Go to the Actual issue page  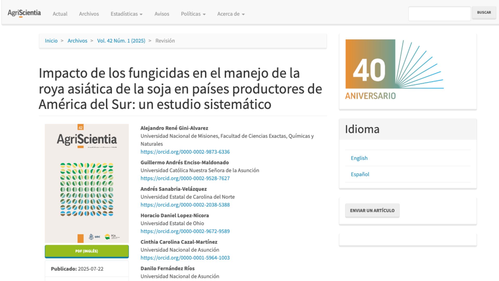click(x=60, y=14)
